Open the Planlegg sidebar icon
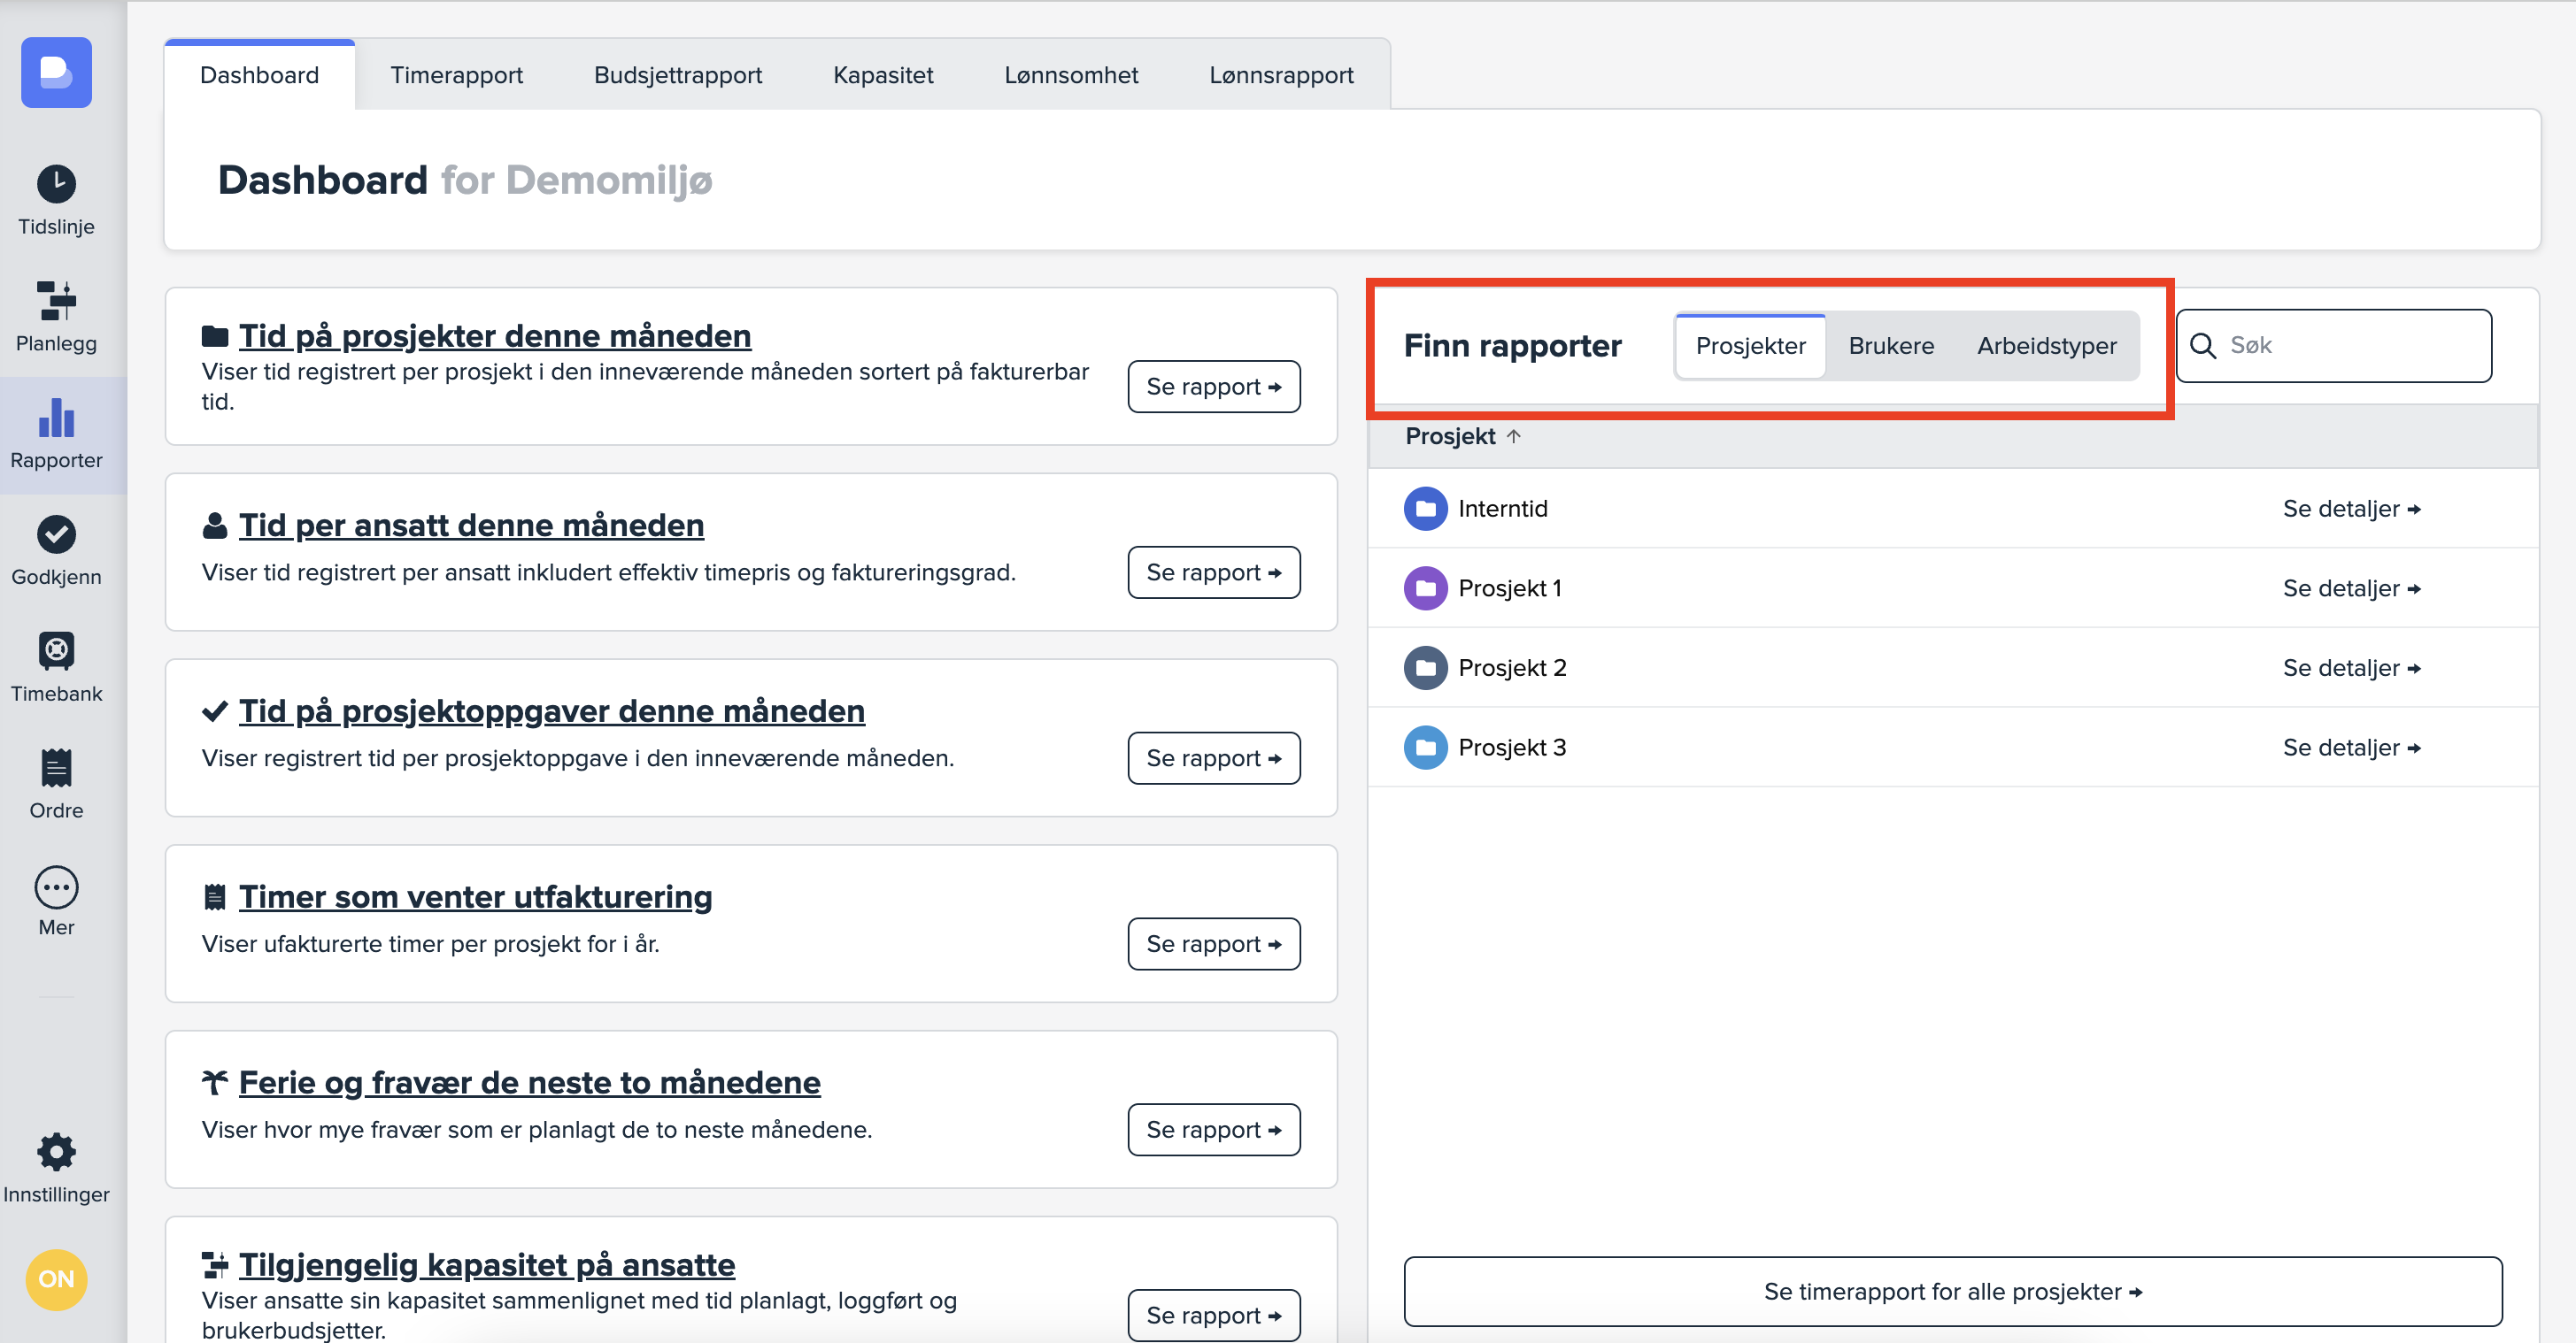2576x1343 pixels. [x=56, y=301]
